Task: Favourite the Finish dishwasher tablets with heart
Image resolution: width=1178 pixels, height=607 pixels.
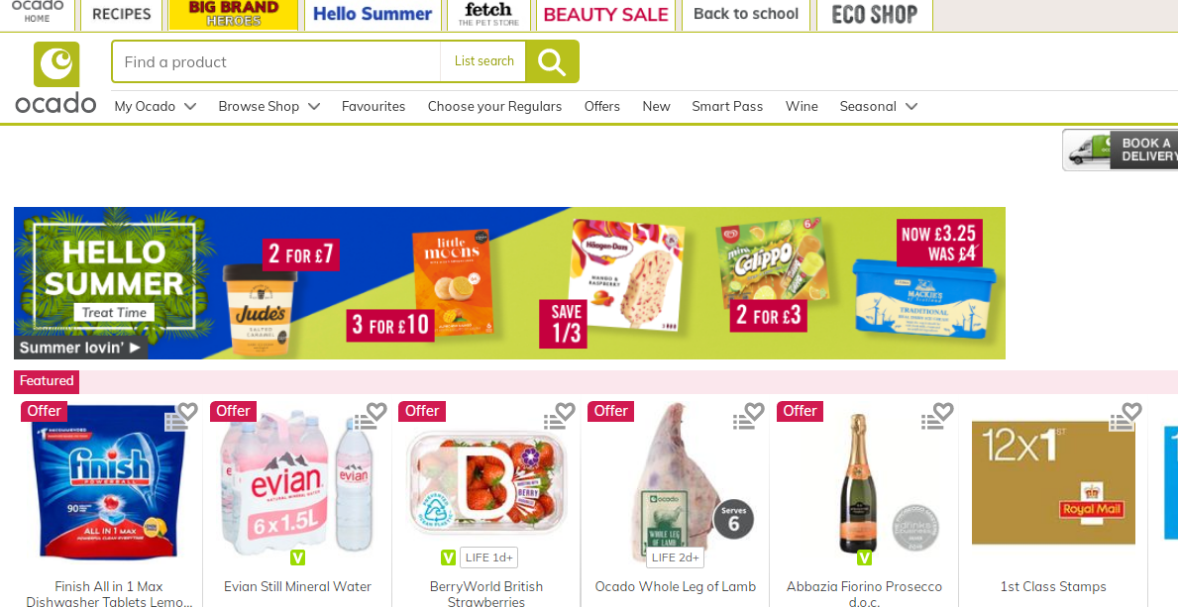Action: click(188, 411)
